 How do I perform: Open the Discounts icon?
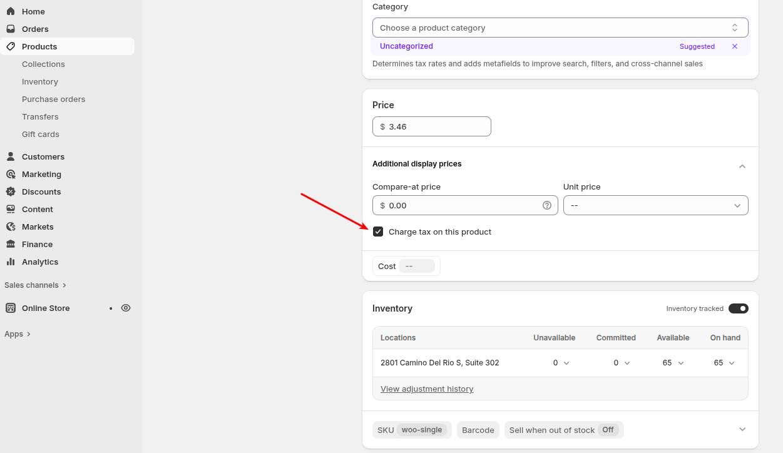coord(10,191)
